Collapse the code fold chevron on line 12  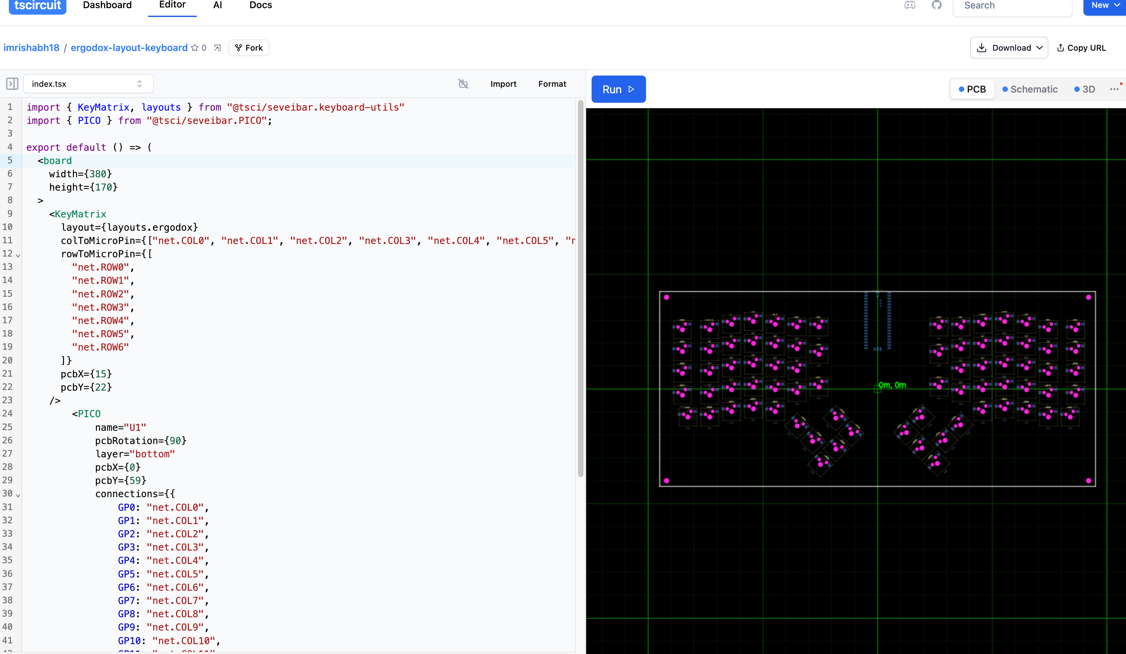(18, 256)
